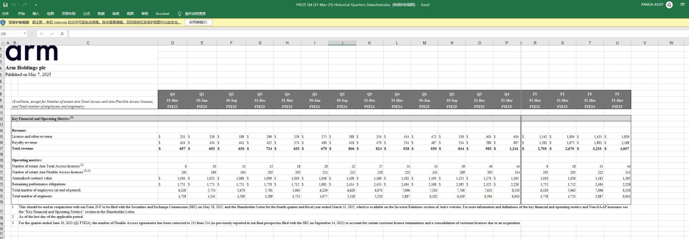Click the 'Annualized contract value' label

tap(33, 178)
